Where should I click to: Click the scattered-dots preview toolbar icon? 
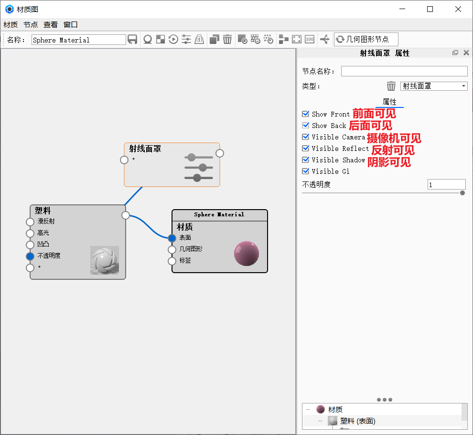[x=269, y=40]
